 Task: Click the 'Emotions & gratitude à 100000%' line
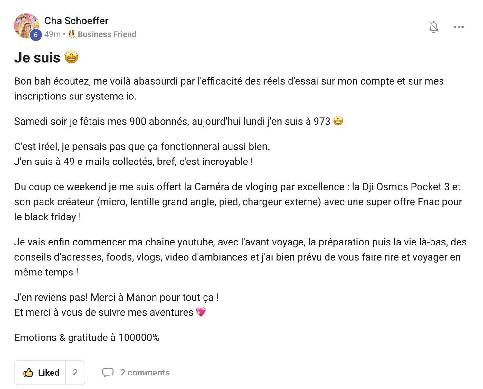(x=87, y=338)
